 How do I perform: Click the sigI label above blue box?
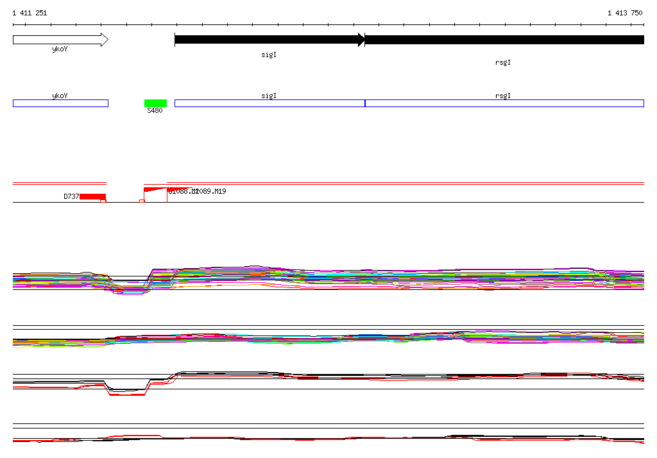click(x=269, y=96)
